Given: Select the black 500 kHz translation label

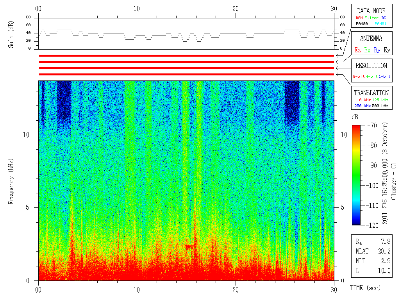Looking at the screenshot, I should [380, 105].
